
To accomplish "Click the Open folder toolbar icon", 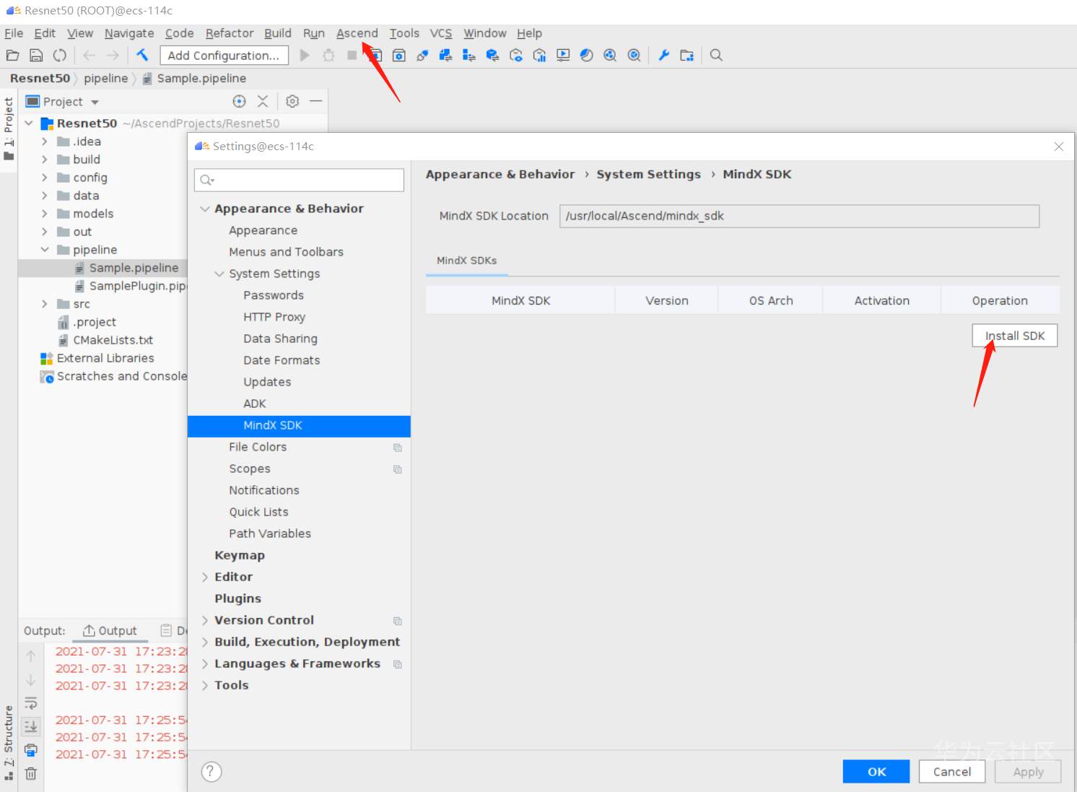I will [12, 55].
